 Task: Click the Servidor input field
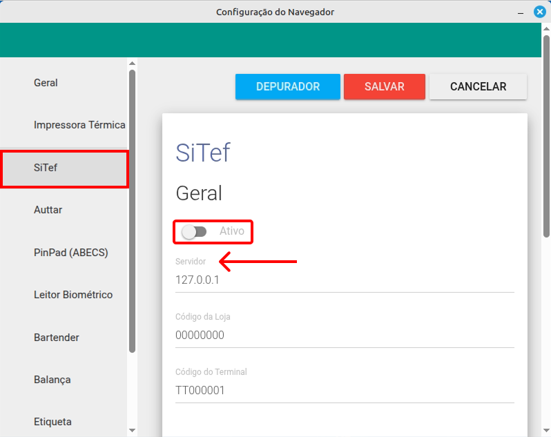click(344, 280)
